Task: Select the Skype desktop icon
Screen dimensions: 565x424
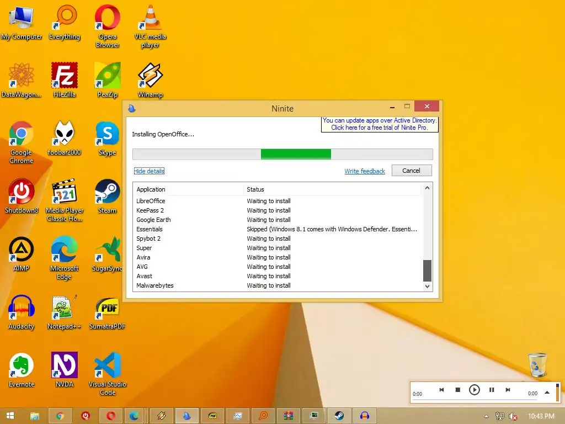Action: point(108,139)
